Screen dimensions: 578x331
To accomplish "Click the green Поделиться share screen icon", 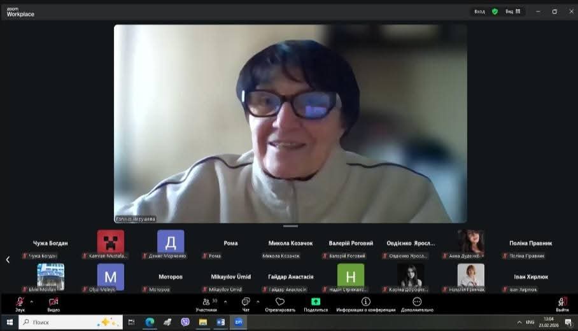I will tap(316, 302).
